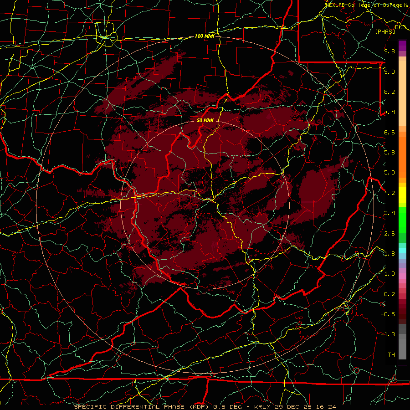Select the 0.2 scale label
This screenshot has width=410, height=410.
click(389, 294)
